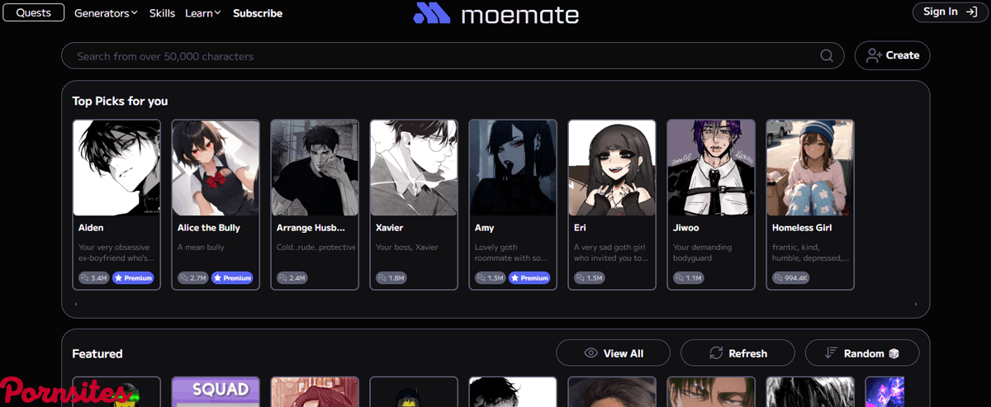Open the Skills menu item

coord(162,13)
